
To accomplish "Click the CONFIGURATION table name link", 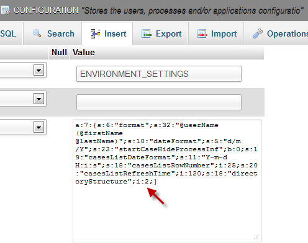I will [46, 10].
